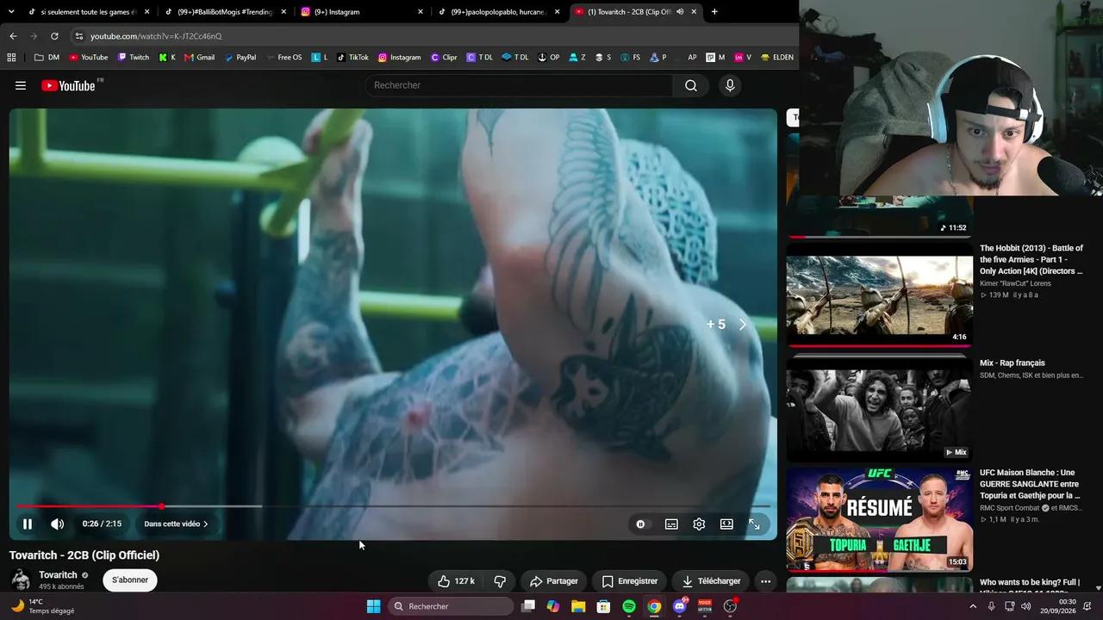
Task: Open the Free OS bookmark
Action: (283, 58)
